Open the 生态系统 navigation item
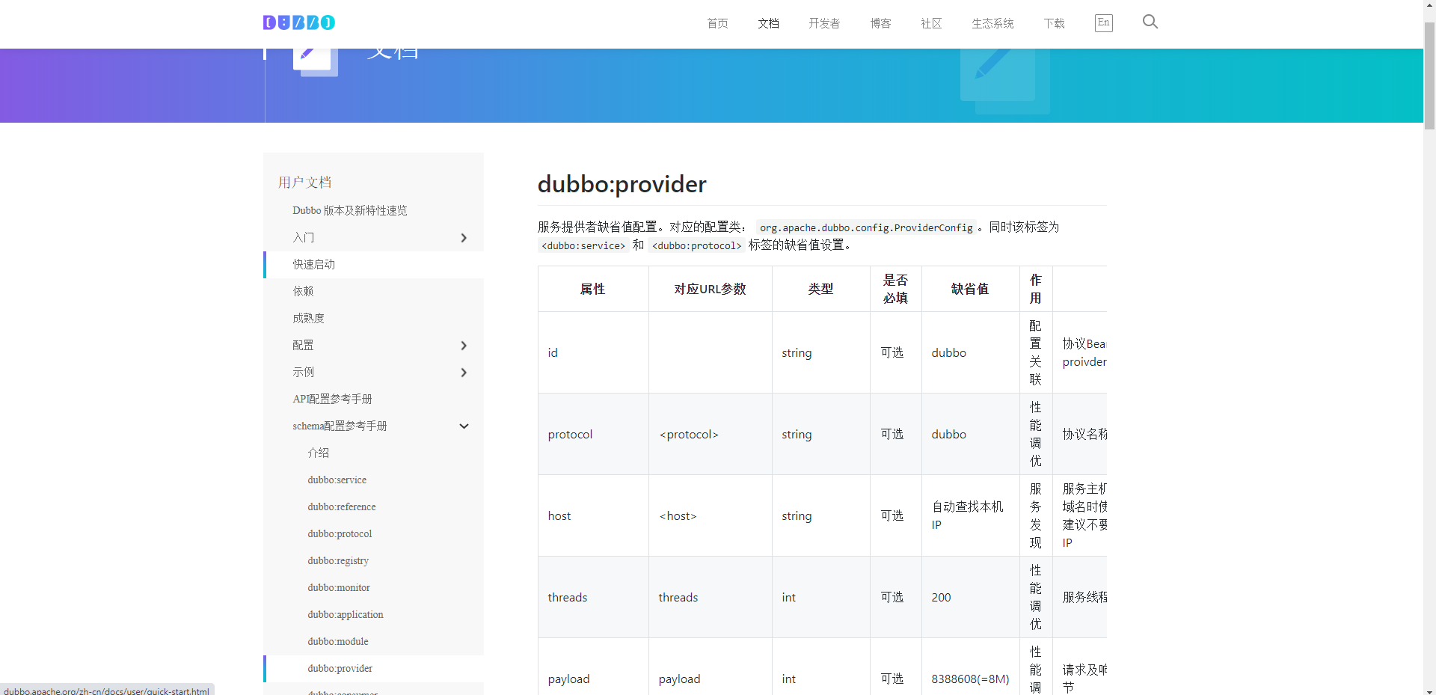The image size is (1436, 695). (992, 23)
